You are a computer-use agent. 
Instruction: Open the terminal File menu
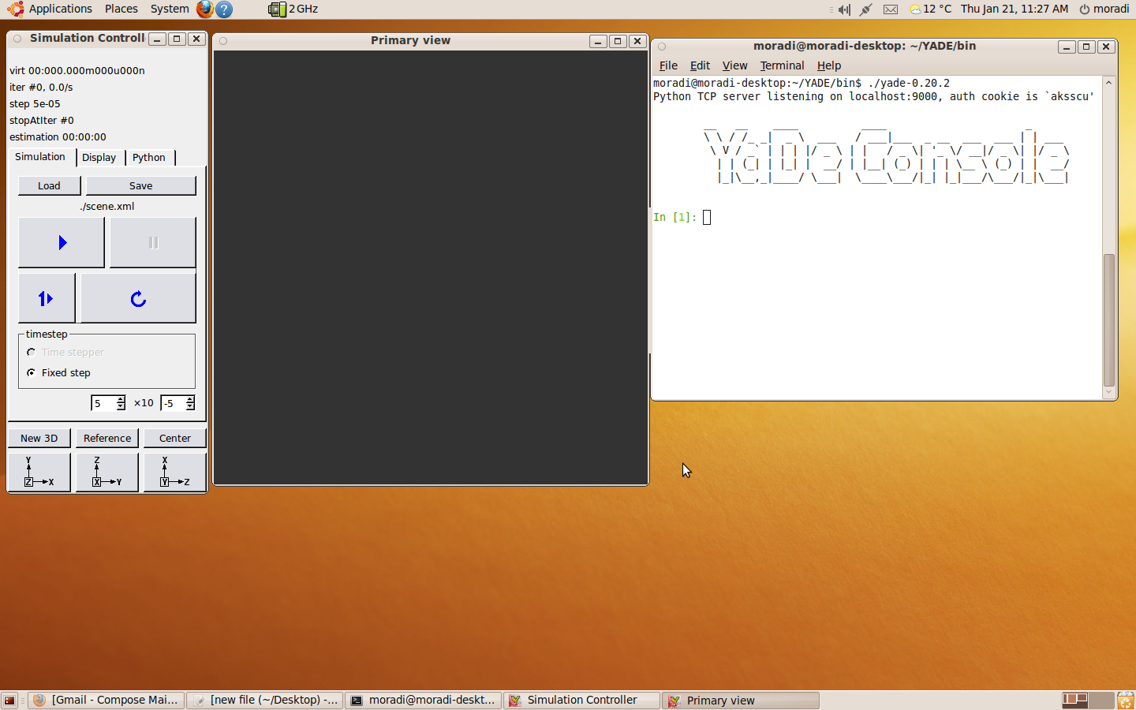click(668, 65)
